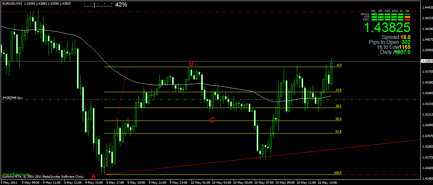Click the 10 May 07:00 time axis label

pyautogui.click(x=265, y=182)
